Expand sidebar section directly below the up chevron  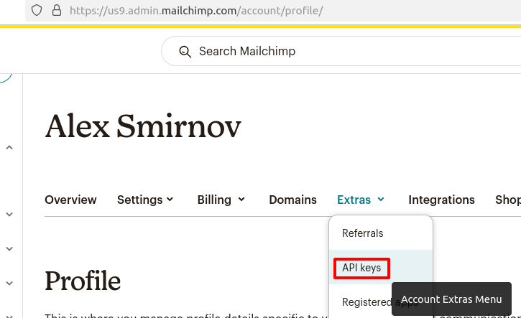9,215
